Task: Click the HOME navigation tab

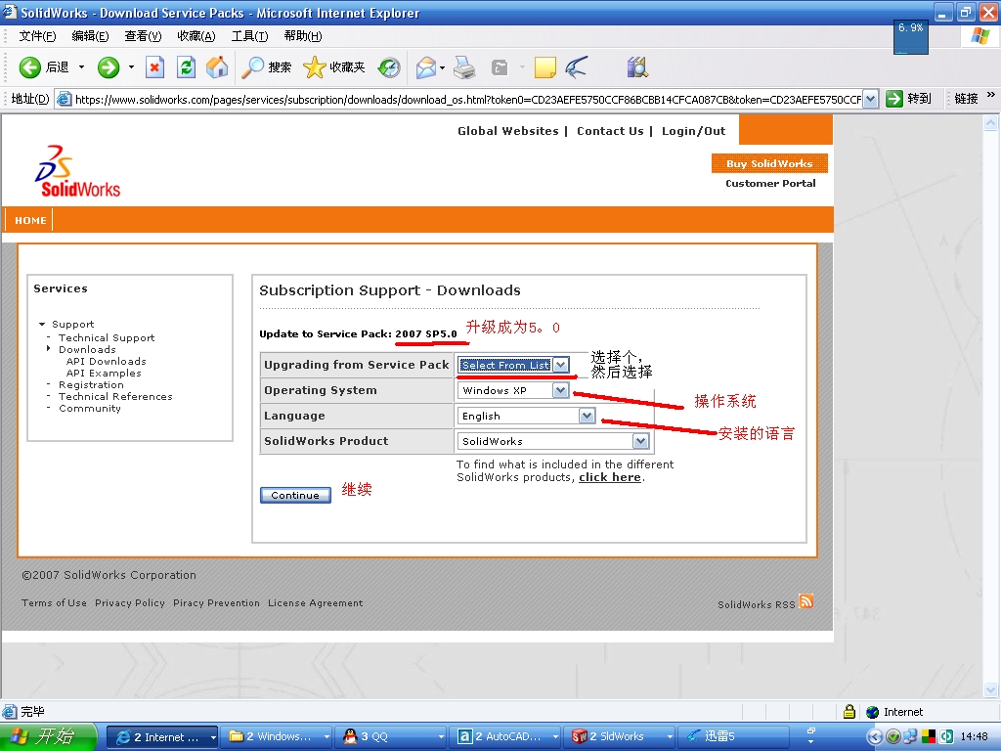Action: coord(30,220)
